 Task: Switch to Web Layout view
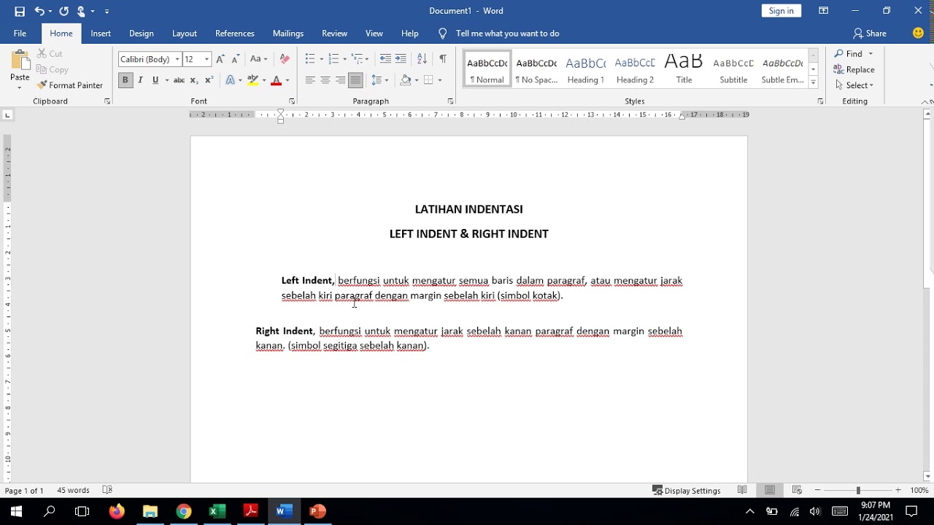797,490
